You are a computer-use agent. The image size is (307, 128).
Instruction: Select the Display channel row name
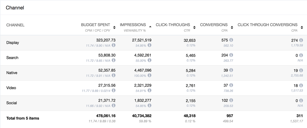click(13, 43)
